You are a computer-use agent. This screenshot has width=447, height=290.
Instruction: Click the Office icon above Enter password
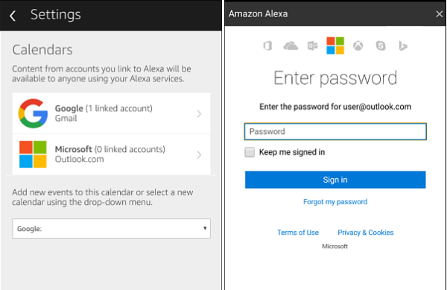coord(267,45)
